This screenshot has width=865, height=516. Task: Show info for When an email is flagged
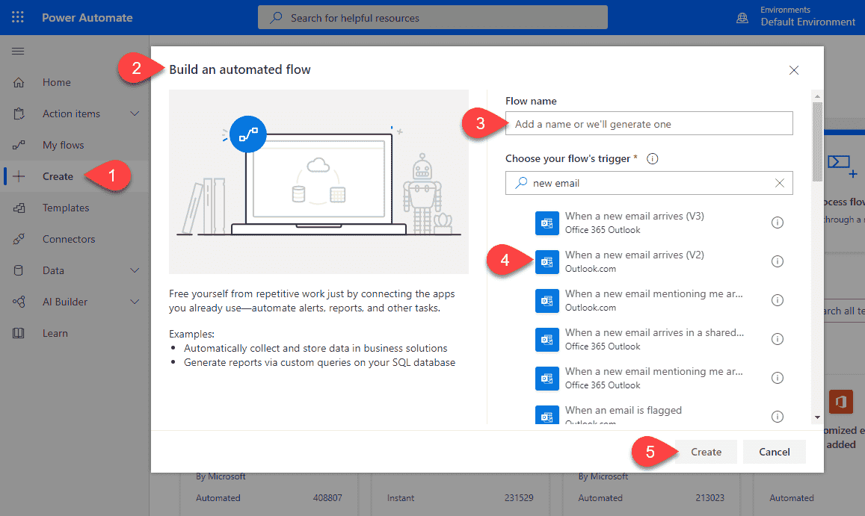(x=778, y=417)
